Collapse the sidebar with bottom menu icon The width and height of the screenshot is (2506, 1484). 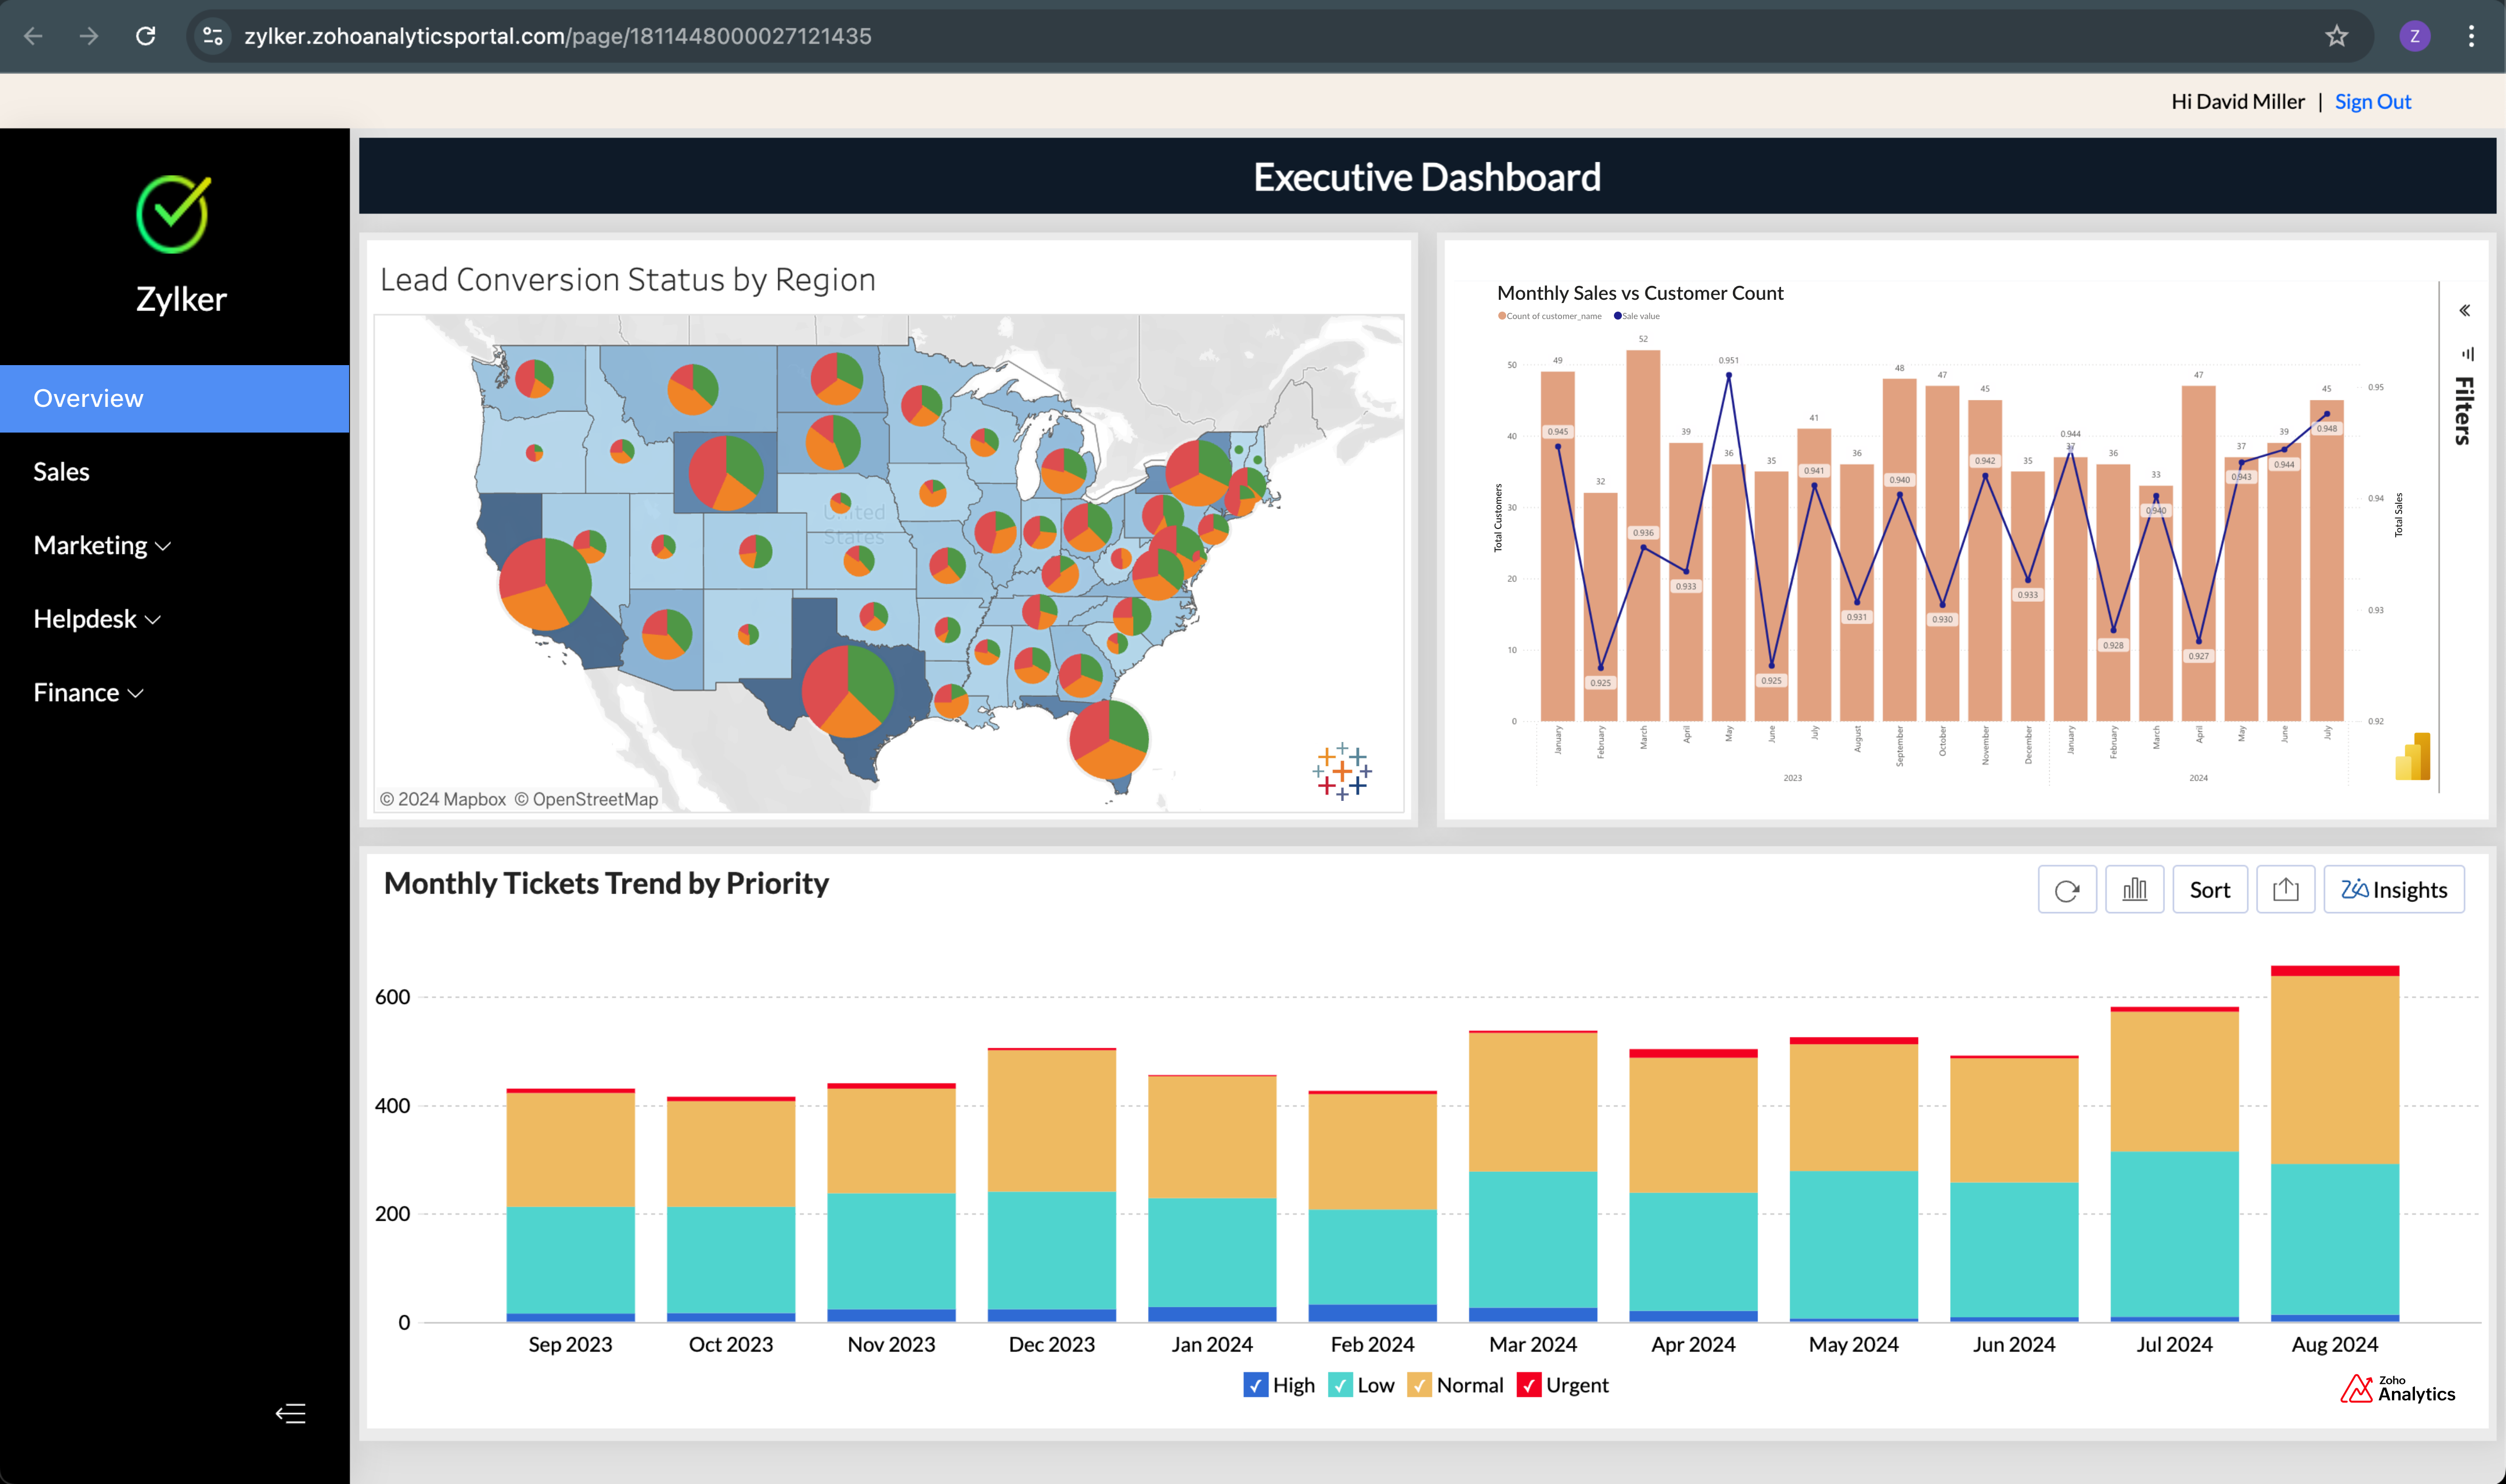click(290, 1413)
